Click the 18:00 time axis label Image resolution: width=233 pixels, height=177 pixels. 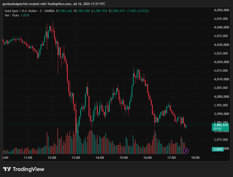[x=195, y=158]
